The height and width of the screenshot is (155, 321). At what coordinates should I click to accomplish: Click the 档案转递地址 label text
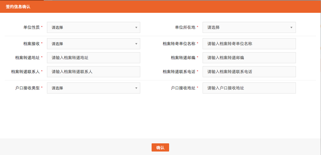pos(27,58)
